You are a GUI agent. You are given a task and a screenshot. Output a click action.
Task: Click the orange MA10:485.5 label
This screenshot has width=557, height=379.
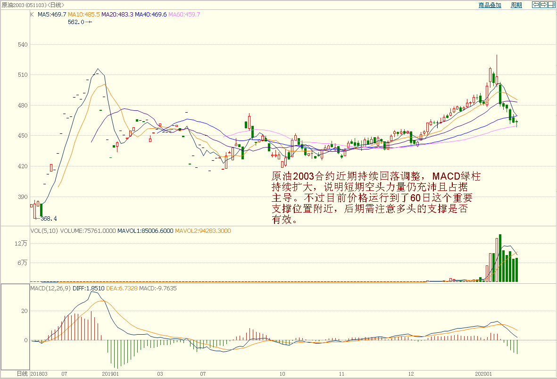pos(84,15)
